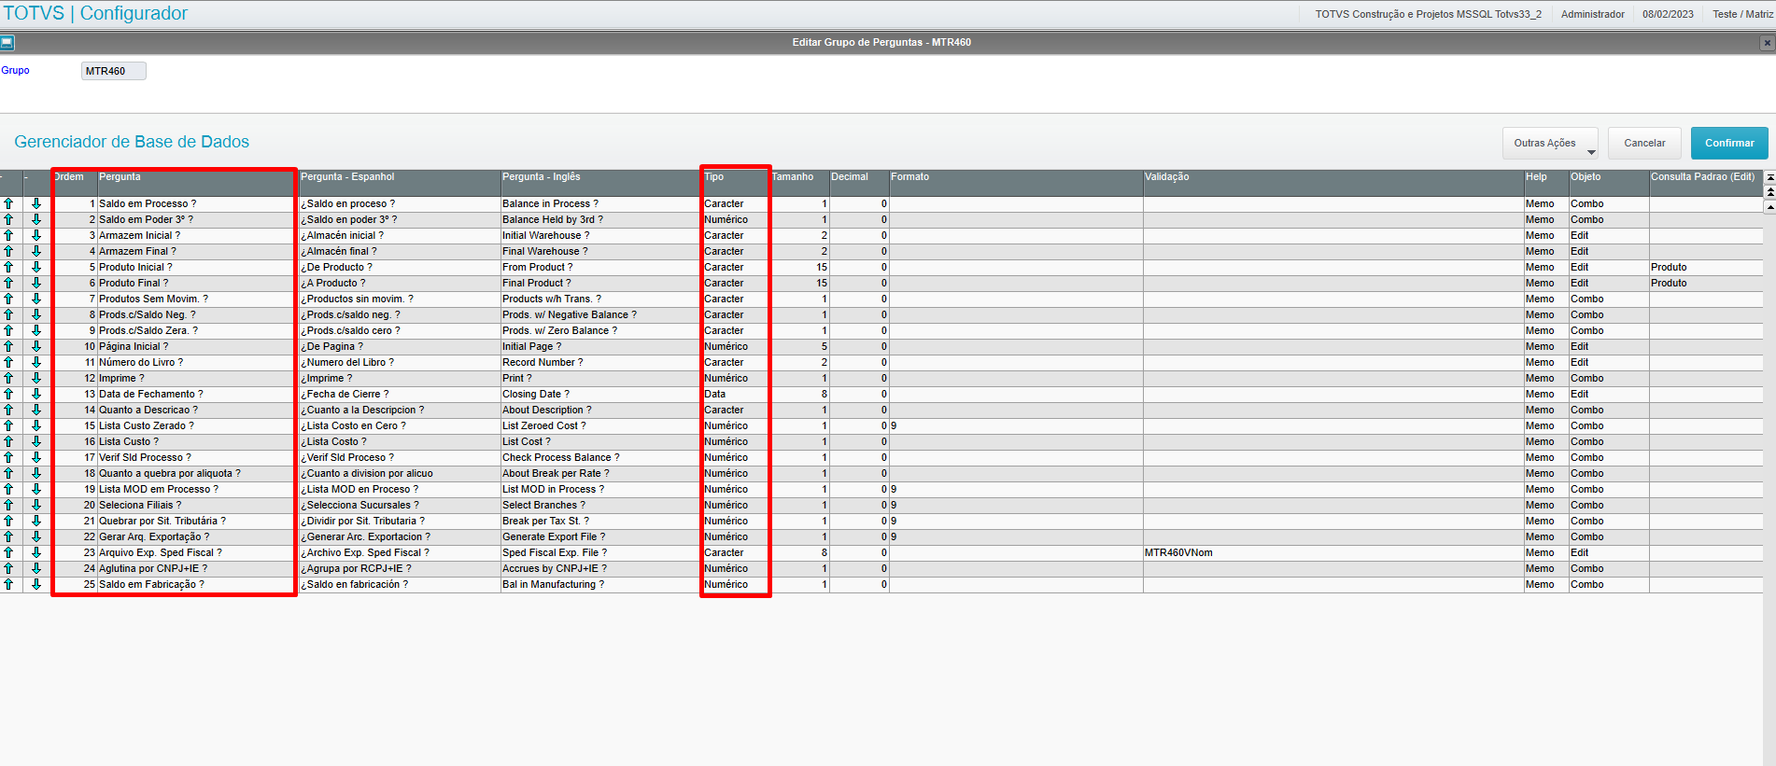The width and height of the screenshot is (1776, 766).
Task: Move 'Lista Custo Zerado ?' row up
Action: click(8, 425)
